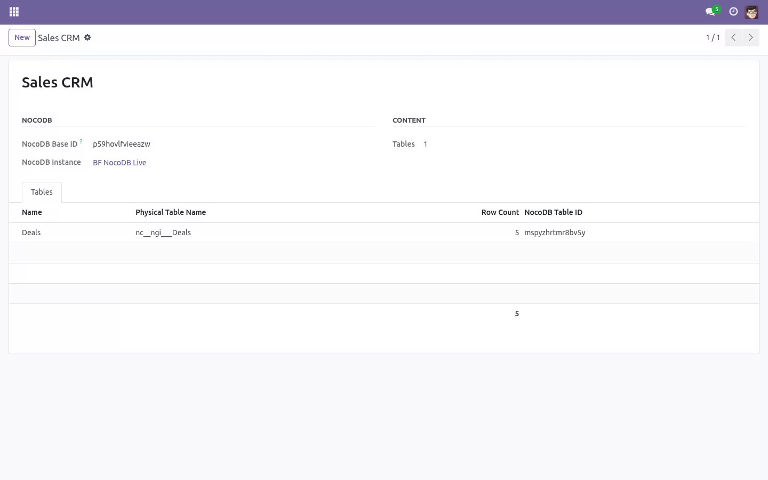The image size is (768, 480).
Task: Click the bold Row Count total in table footer
Action: tap(517, 314)
